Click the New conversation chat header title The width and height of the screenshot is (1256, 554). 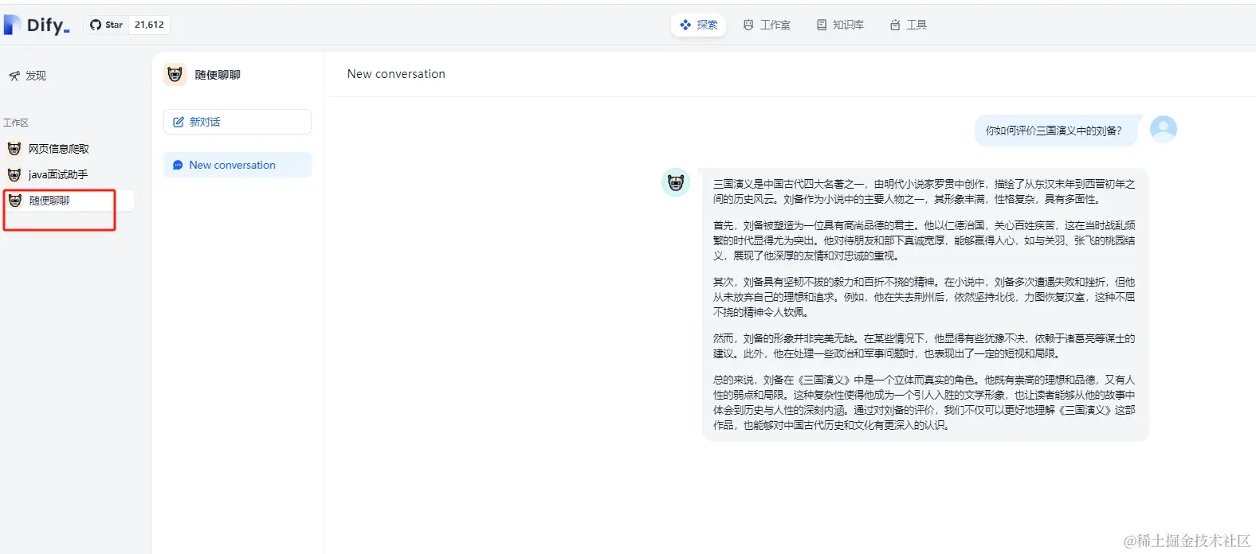pyautogui.click(x=396, y=74)
